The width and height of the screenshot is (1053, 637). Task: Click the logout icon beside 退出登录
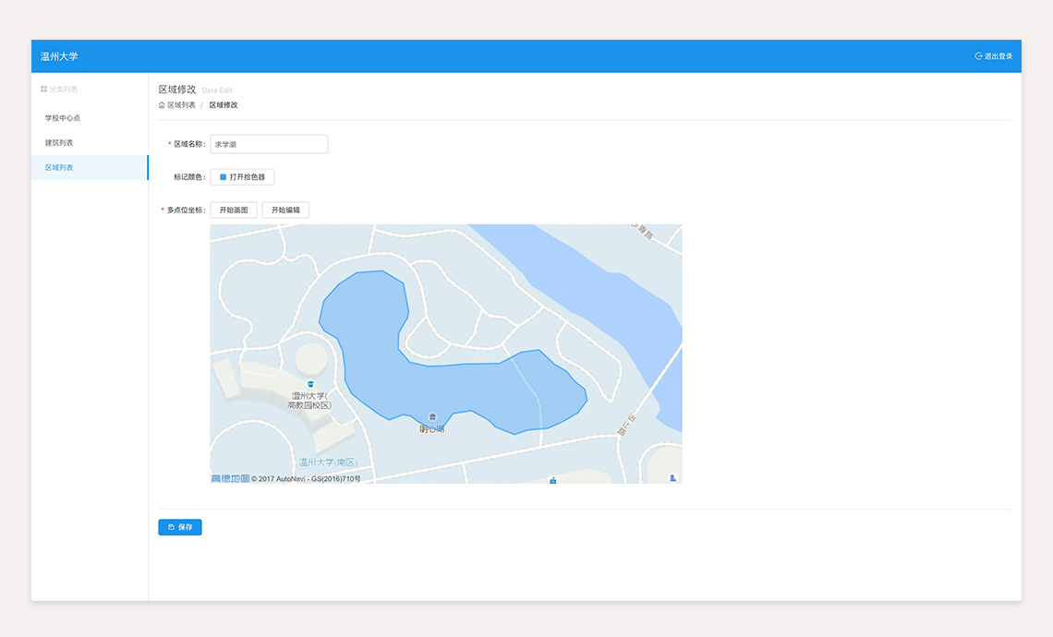[978, 56]
